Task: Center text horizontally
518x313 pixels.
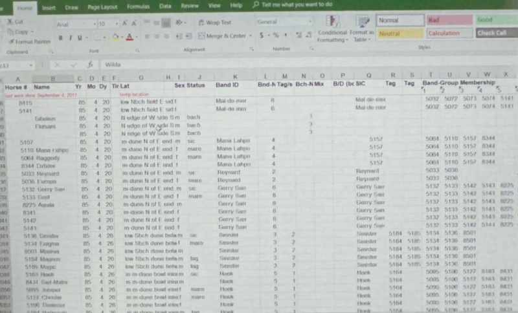Action: tap(157, 36)
